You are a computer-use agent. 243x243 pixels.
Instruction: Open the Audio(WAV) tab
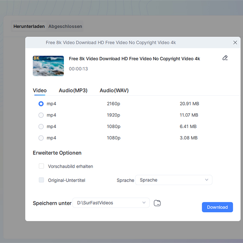pos(114,90)
